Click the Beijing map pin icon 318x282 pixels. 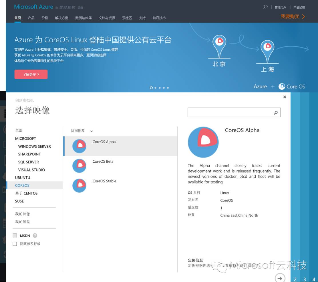click(219, 46)
